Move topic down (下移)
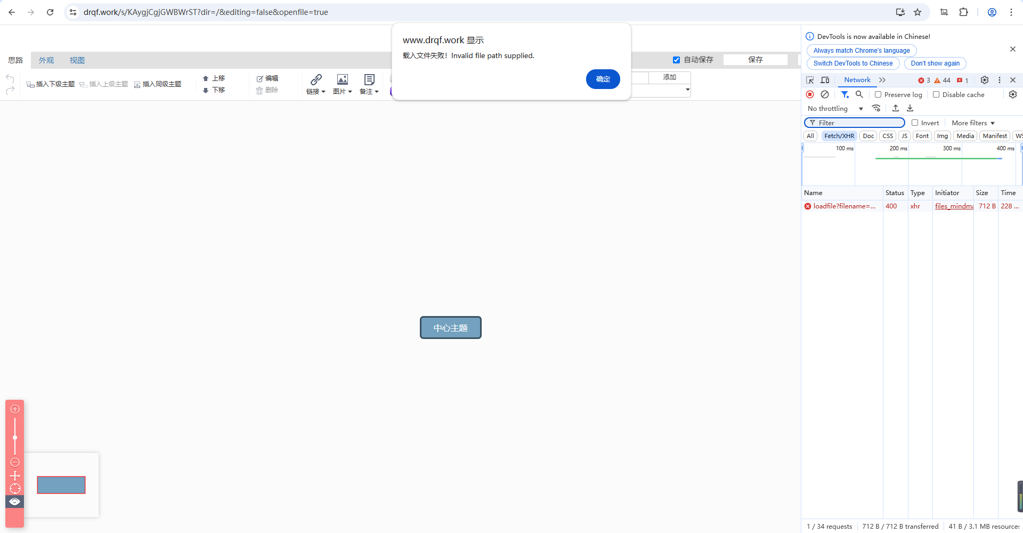This screenshot has height=533, width=1023. [214, 90]
